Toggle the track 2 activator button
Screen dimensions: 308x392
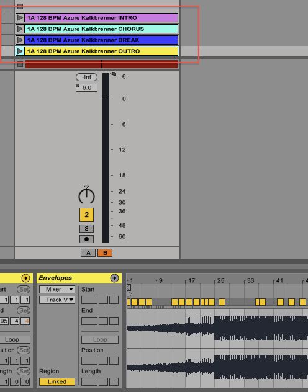pyautogui.click(x=86, y=215)
